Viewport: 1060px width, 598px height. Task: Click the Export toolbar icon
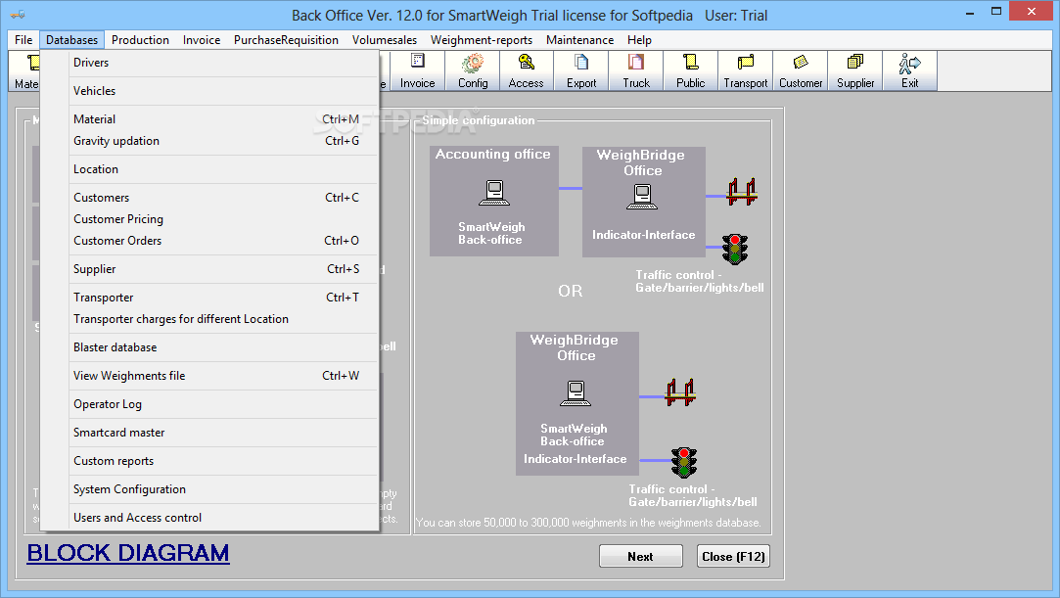click(x=581, y=70)
